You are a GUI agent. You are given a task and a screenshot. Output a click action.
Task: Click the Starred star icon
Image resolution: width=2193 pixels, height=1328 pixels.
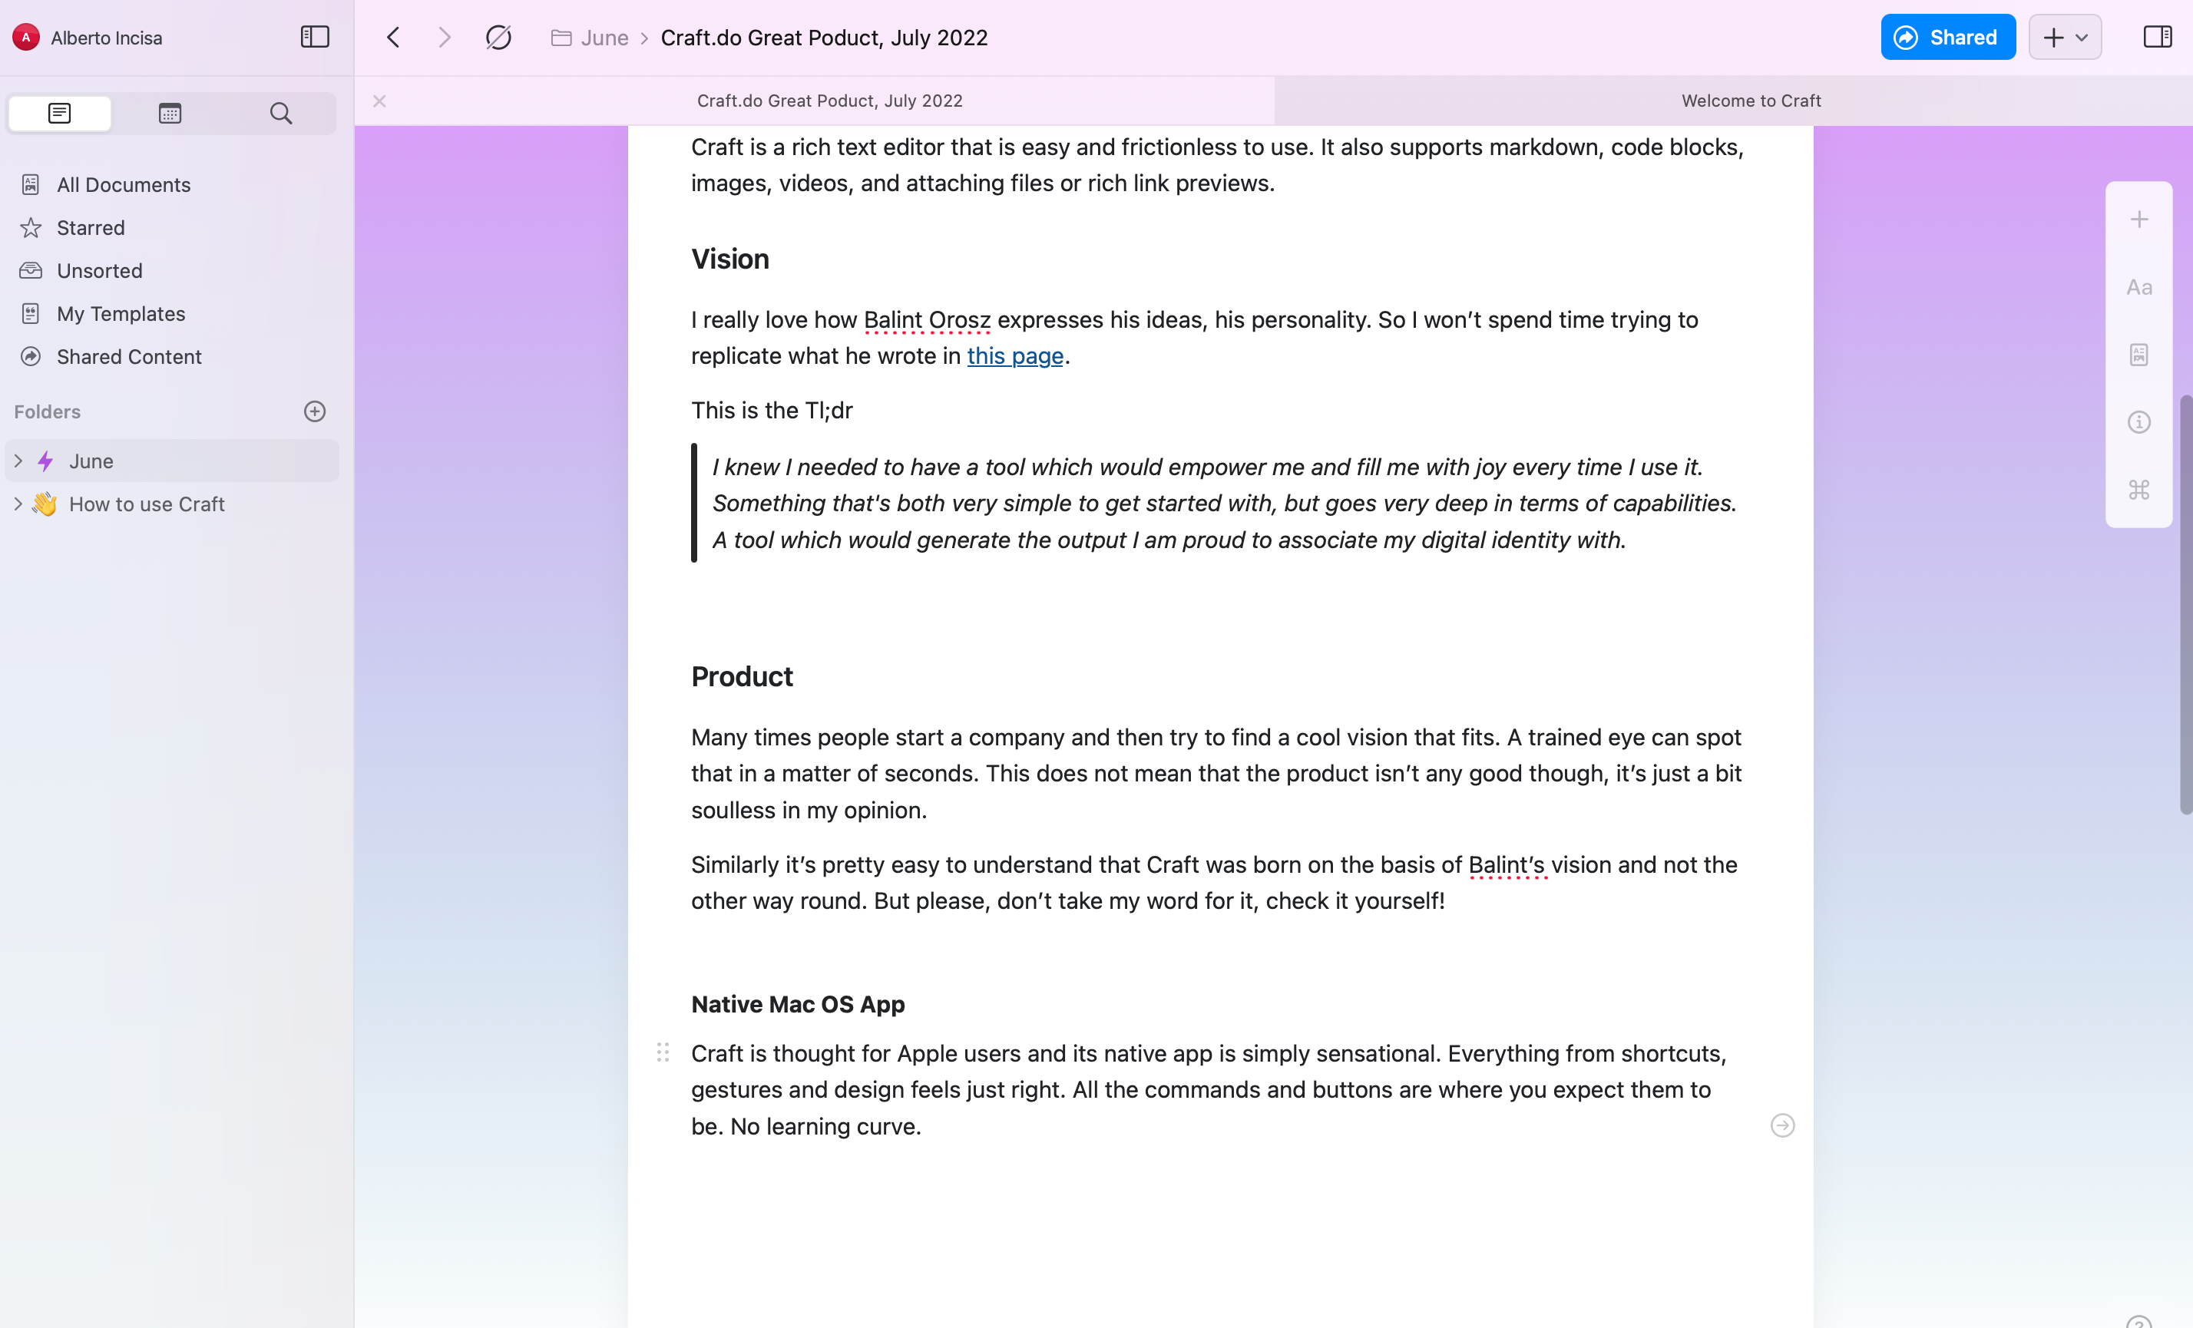click(30, 228)
